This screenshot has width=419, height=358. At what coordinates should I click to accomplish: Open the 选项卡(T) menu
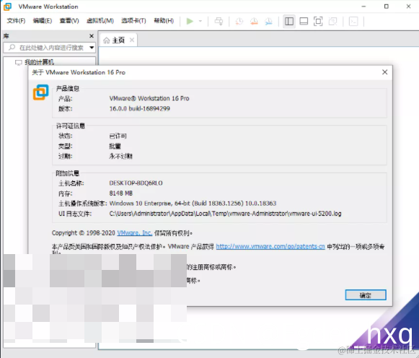133,21
